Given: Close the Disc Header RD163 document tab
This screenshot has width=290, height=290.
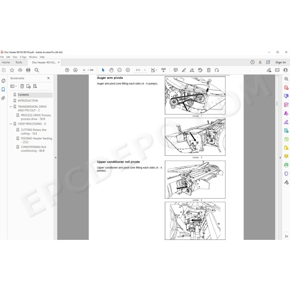Looking at the screenshot, I should [59, 62].
